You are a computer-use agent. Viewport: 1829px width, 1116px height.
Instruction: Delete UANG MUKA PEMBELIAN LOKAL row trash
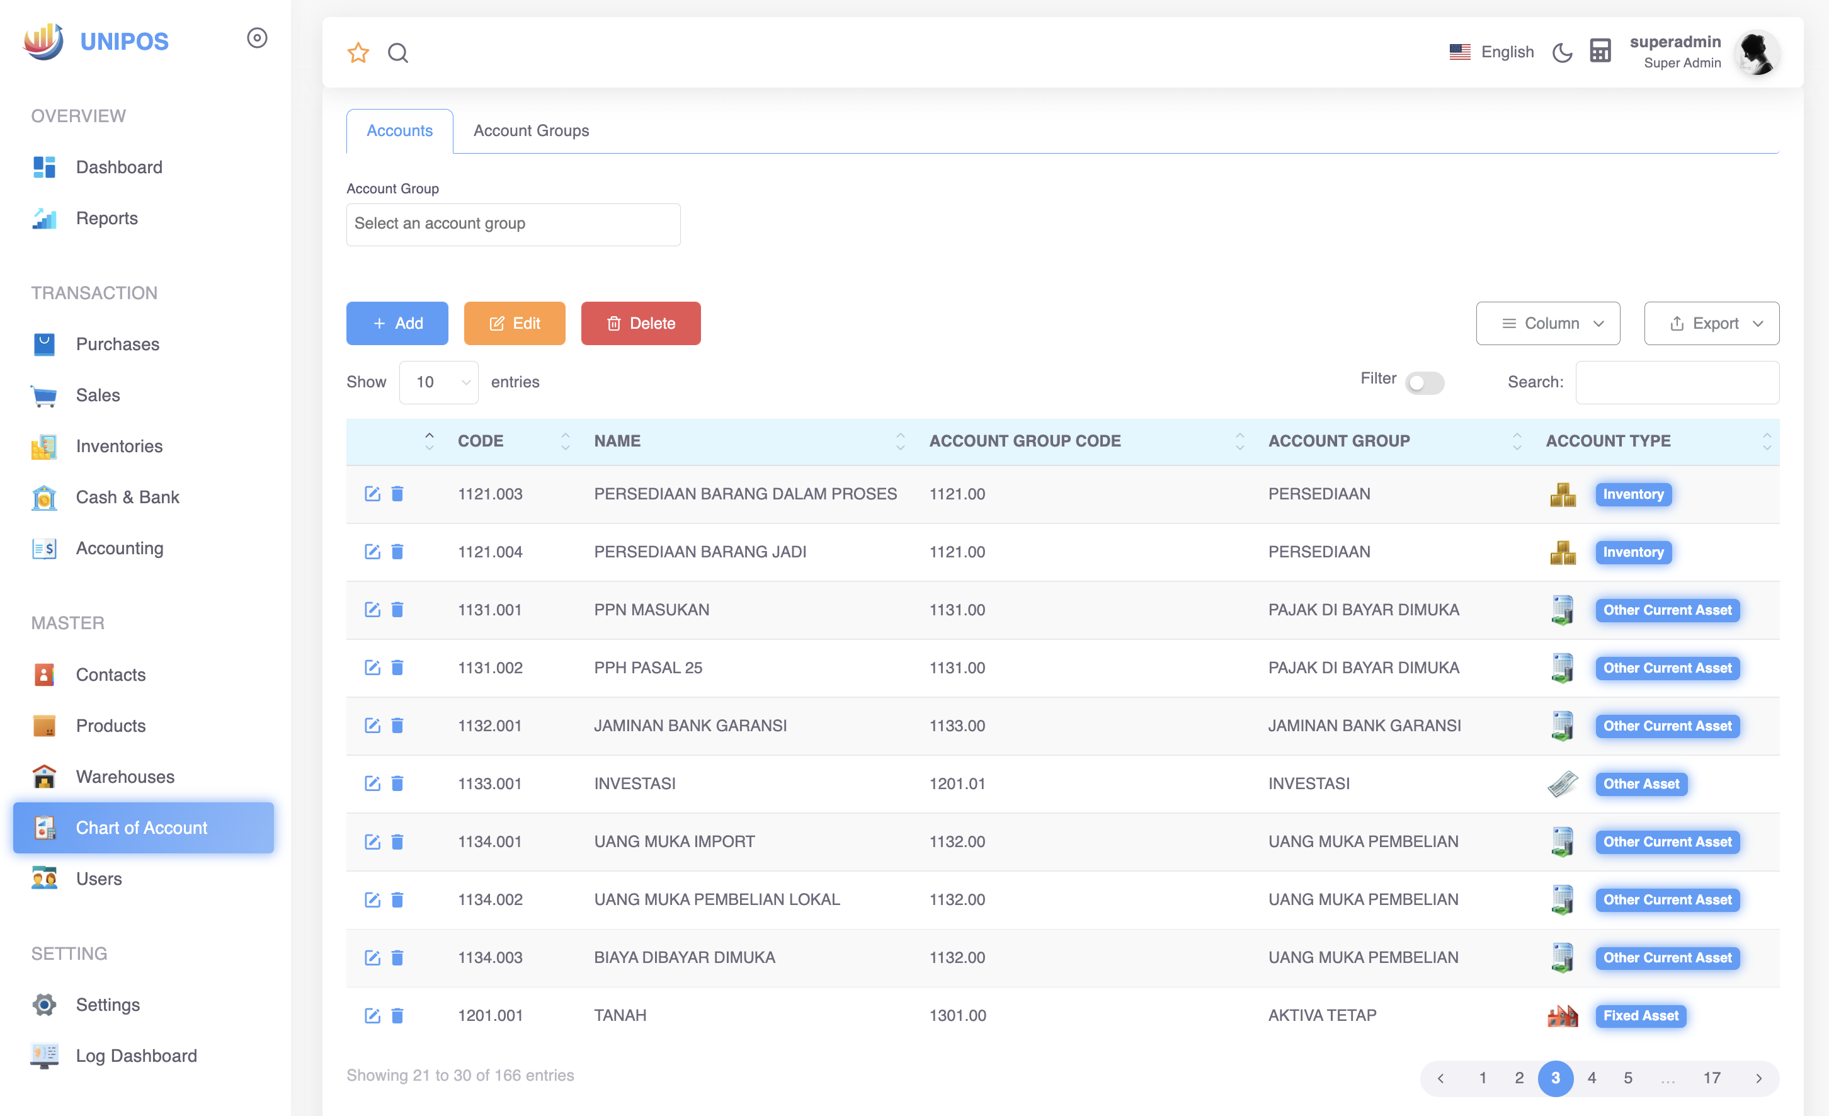coord(397,899)
